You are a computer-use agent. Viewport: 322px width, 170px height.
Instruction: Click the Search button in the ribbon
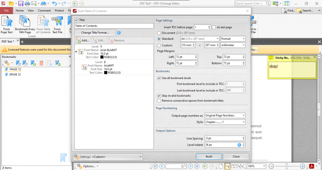tap(305, 11)
